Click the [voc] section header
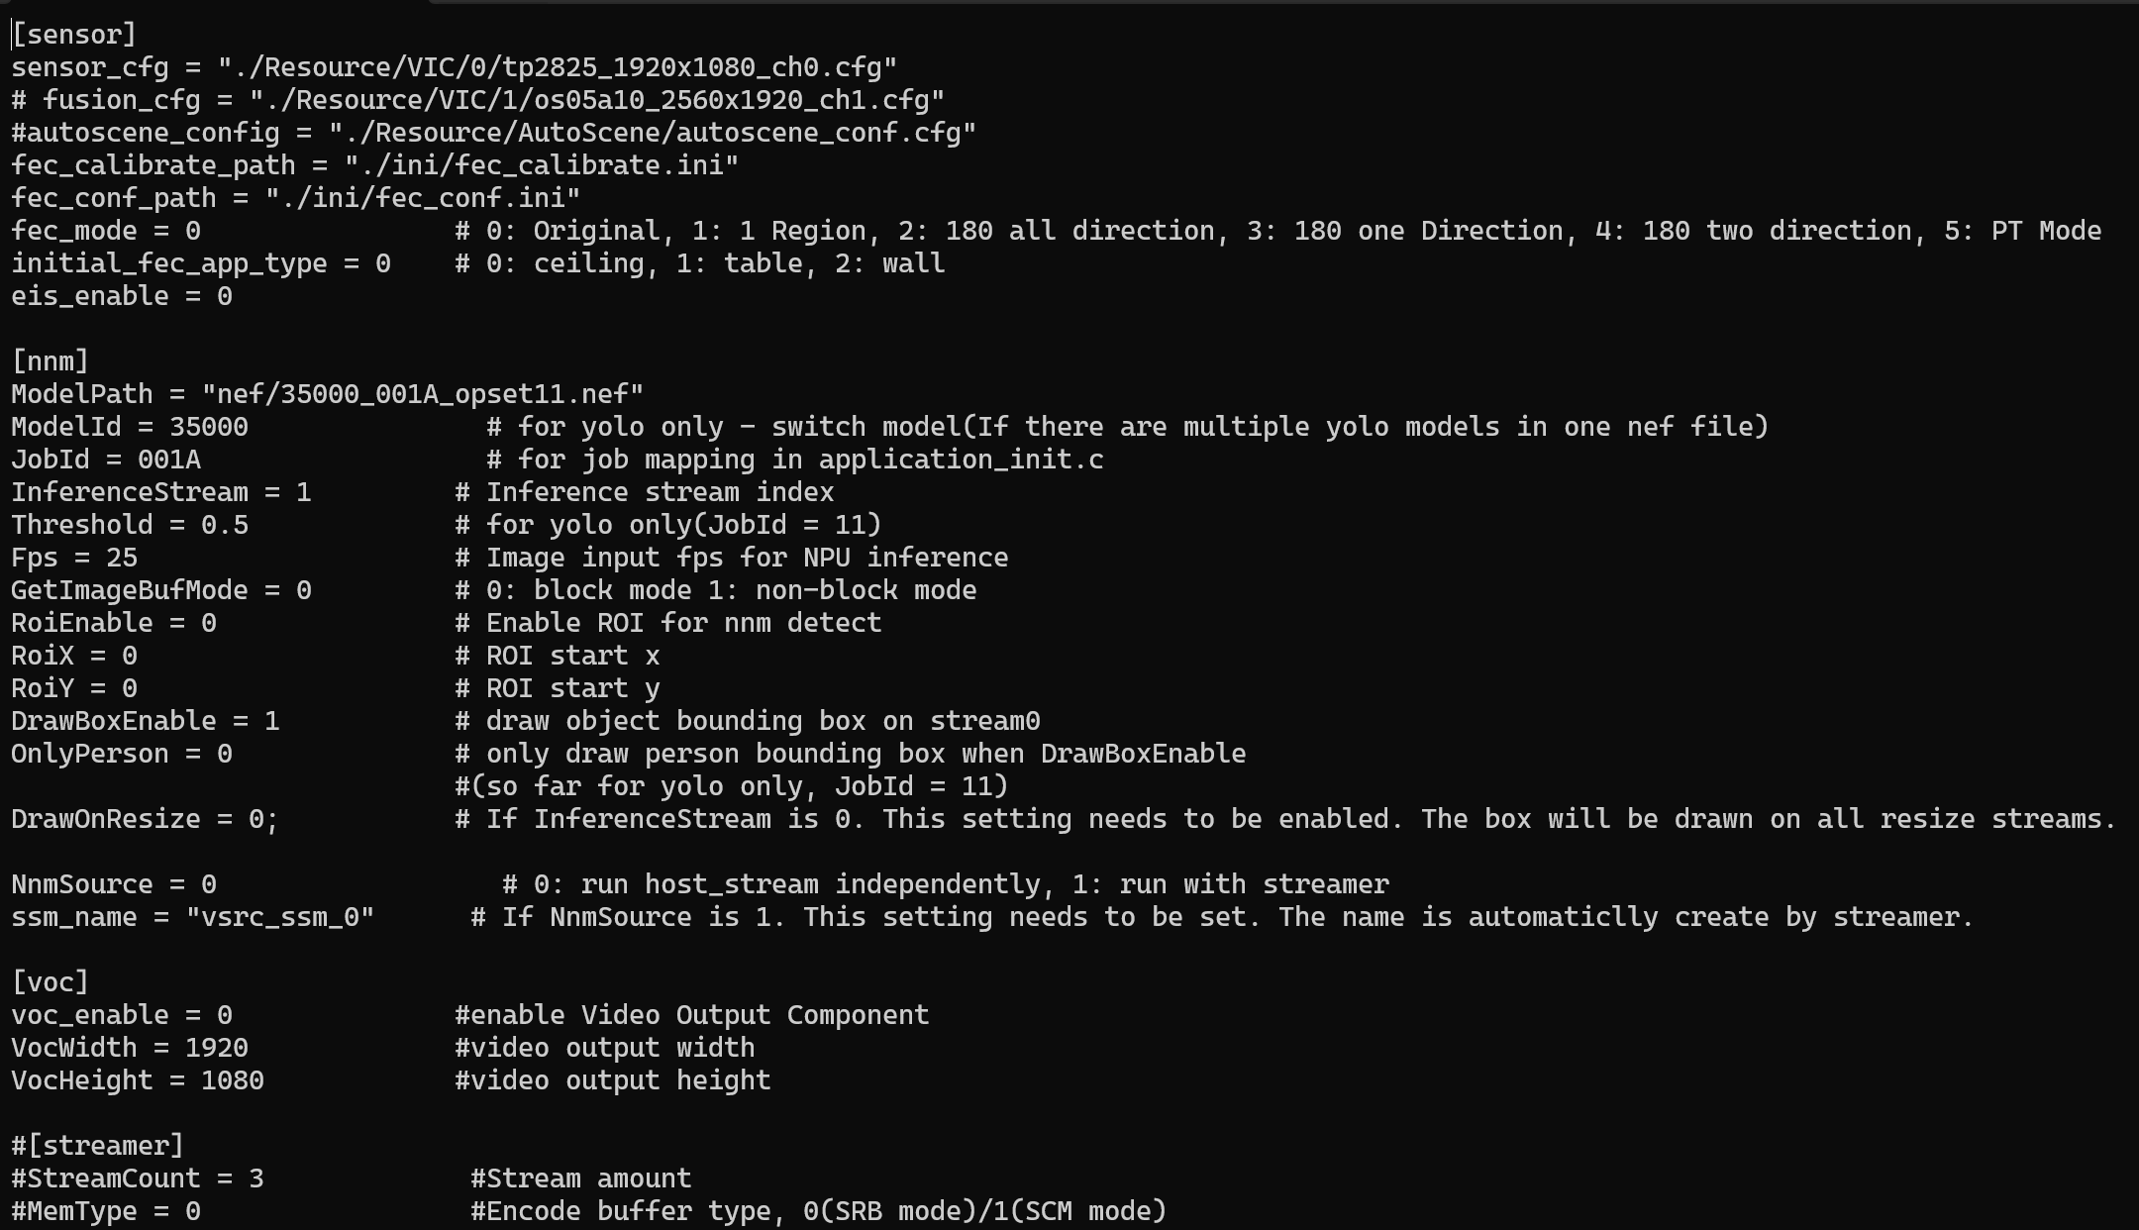Image resolution: width=2139 pixels, height=1230 pixels. coord(50,982)
